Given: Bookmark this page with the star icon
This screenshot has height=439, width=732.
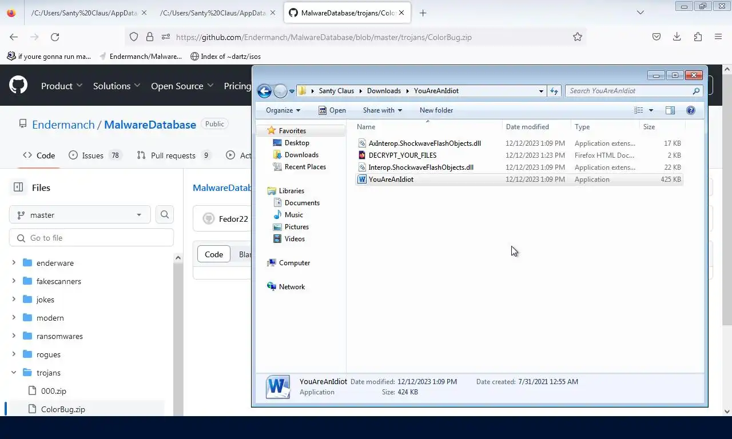Looking at the screenshot, I should click(578, 37).
